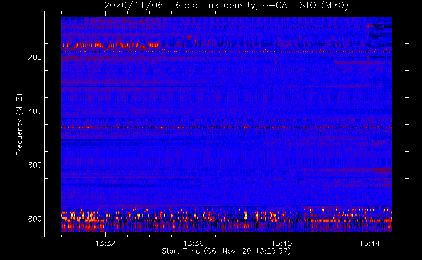
Task: Click the 200 frequency tick label
Action: pos(35,57)
